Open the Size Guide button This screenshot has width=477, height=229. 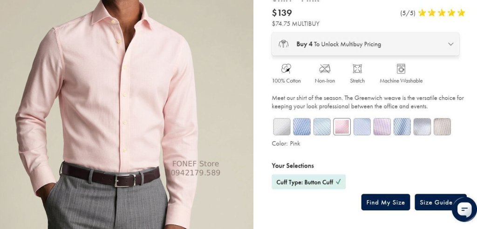click(x=436, y=203)
